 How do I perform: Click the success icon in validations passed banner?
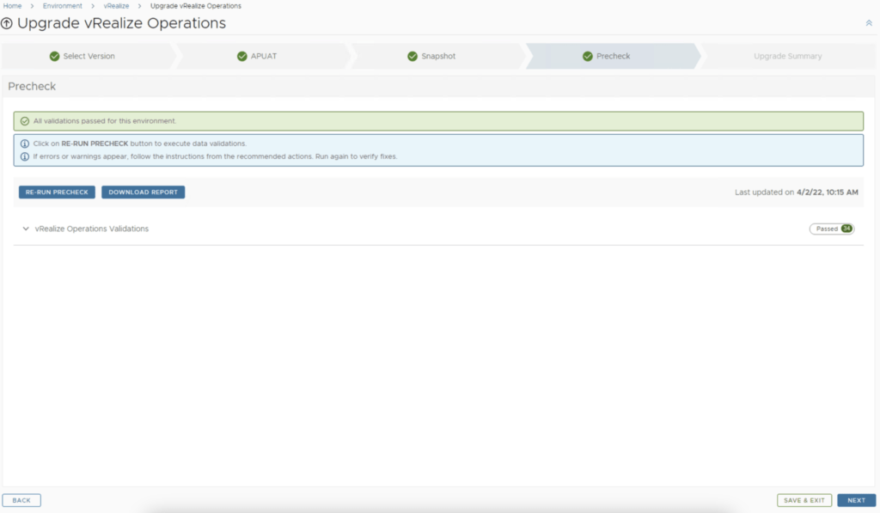point(25,121)
